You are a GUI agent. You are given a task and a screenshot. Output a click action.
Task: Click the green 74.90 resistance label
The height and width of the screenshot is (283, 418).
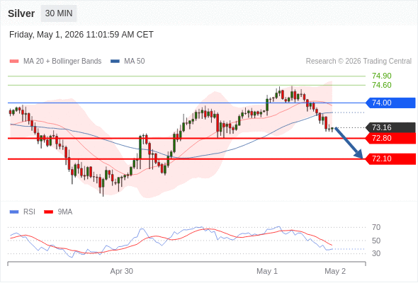click(382, 76)
